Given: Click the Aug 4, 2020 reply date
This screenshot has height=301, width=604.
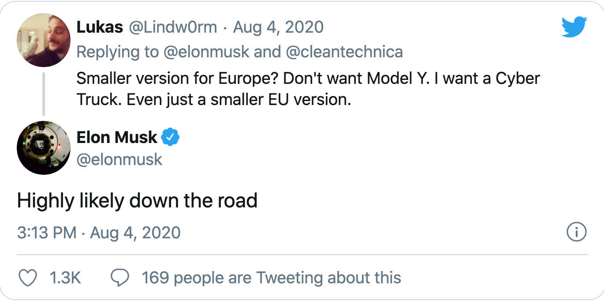Looking at the screenshot, I should coord(278,27).
